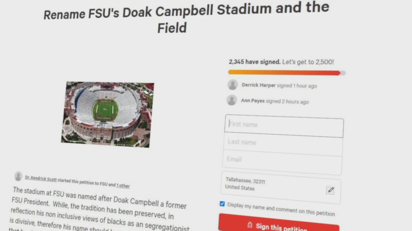Click Ann Payes's avatar icon
This screenshot has width=412, height=231.
(232, 100)
